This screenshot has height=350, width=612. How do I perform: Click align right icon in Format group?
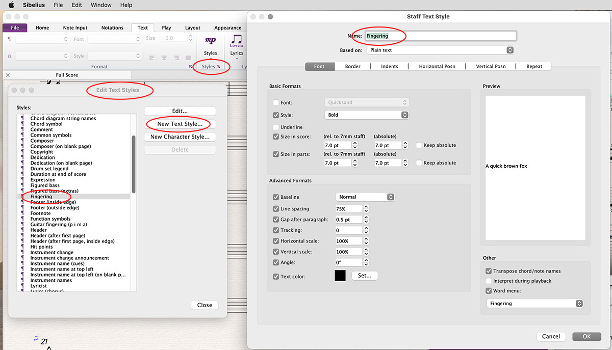(175, 58)
